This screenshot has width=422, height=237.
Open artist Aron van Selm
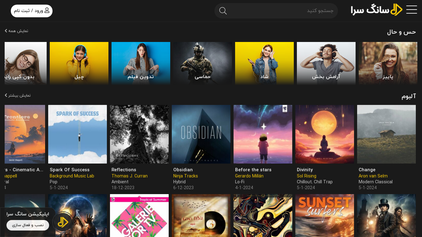pyautogui.click(x=373, y=176)
